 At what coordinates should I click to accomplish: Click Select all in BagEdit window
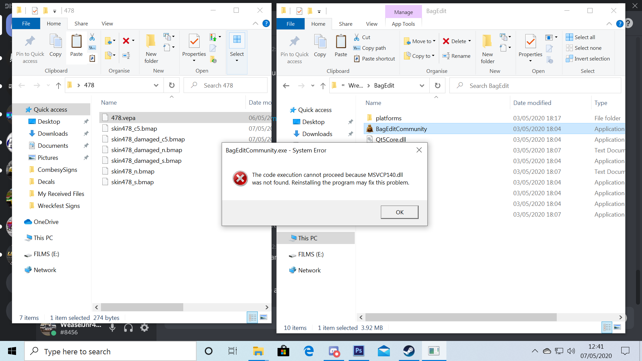pos(580,37)
